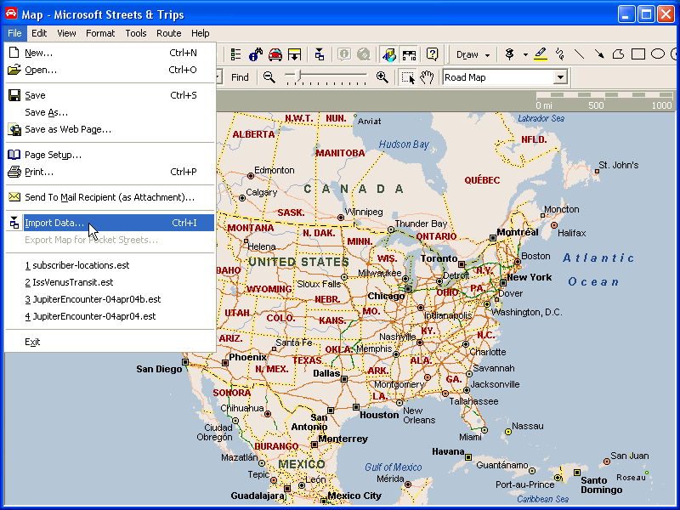The image size is (680, 510).
Task: Click the Zoom Out magnifier
Action: pyautogui.click(x=269, y=77)
